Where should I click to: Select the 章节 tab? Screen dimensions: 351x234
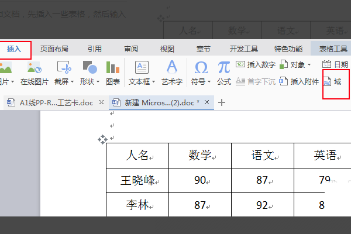(x=203, y=49)
